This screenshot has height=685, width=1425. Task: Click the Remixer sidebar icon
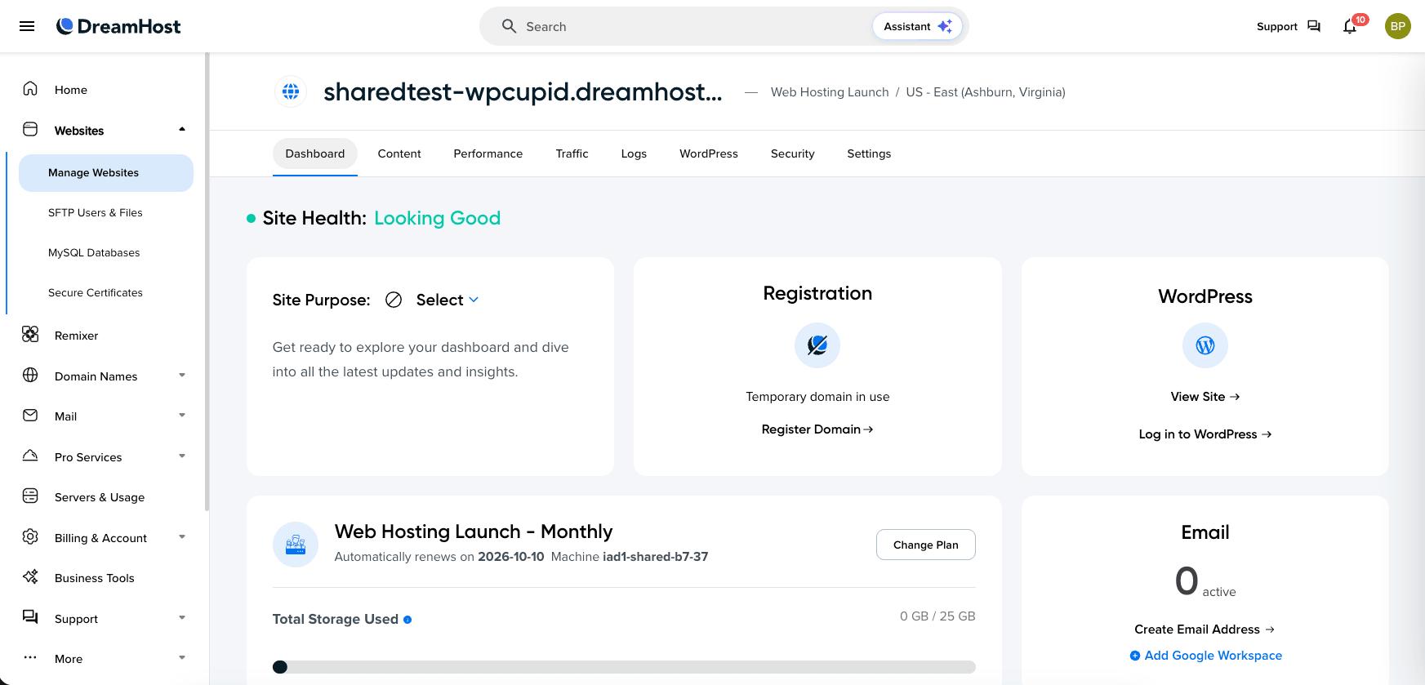tap(30, 335)
